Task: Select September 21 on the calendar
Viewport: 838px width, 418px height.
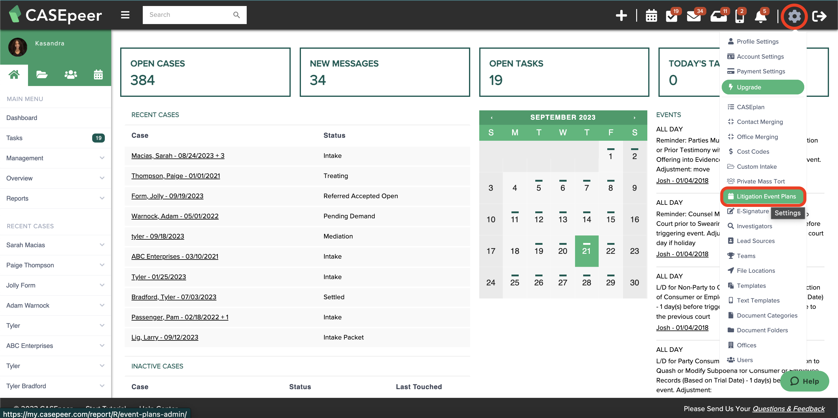Action: point(586,251)
